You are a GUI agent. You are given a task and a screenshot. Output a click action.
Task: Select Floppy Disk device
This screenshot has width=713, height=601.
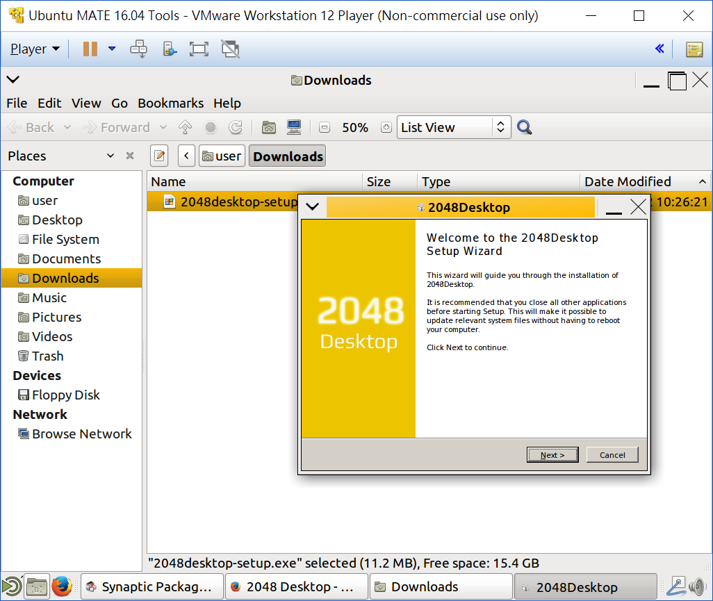[72, 395]
